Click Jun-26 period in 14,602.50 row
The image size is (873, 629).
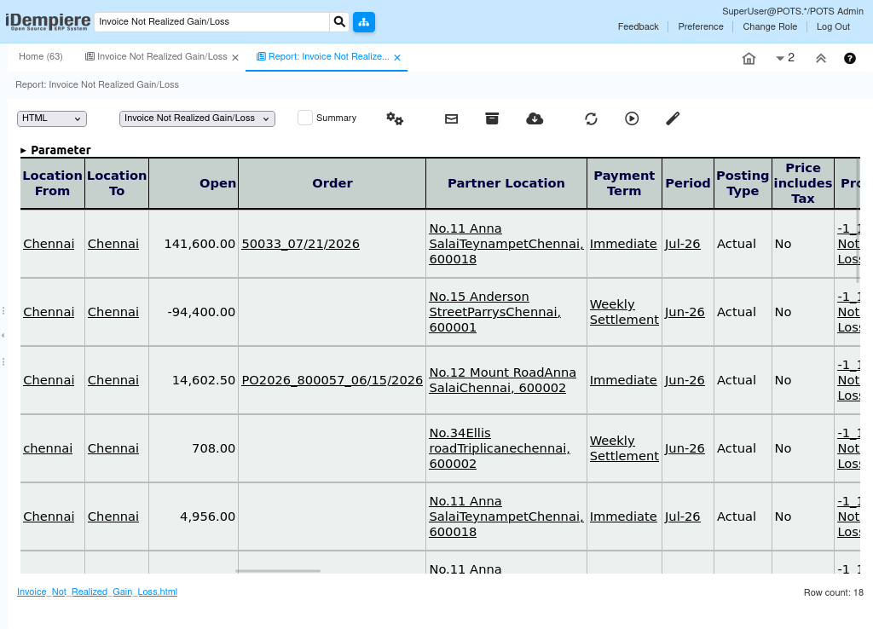(x=685, y=380)
